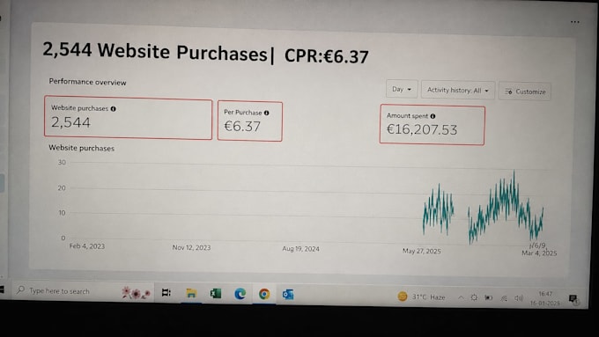Click the Mar 4, 2025 axis label
Screen dimensions: 599x337
click(x=539, y=253)
